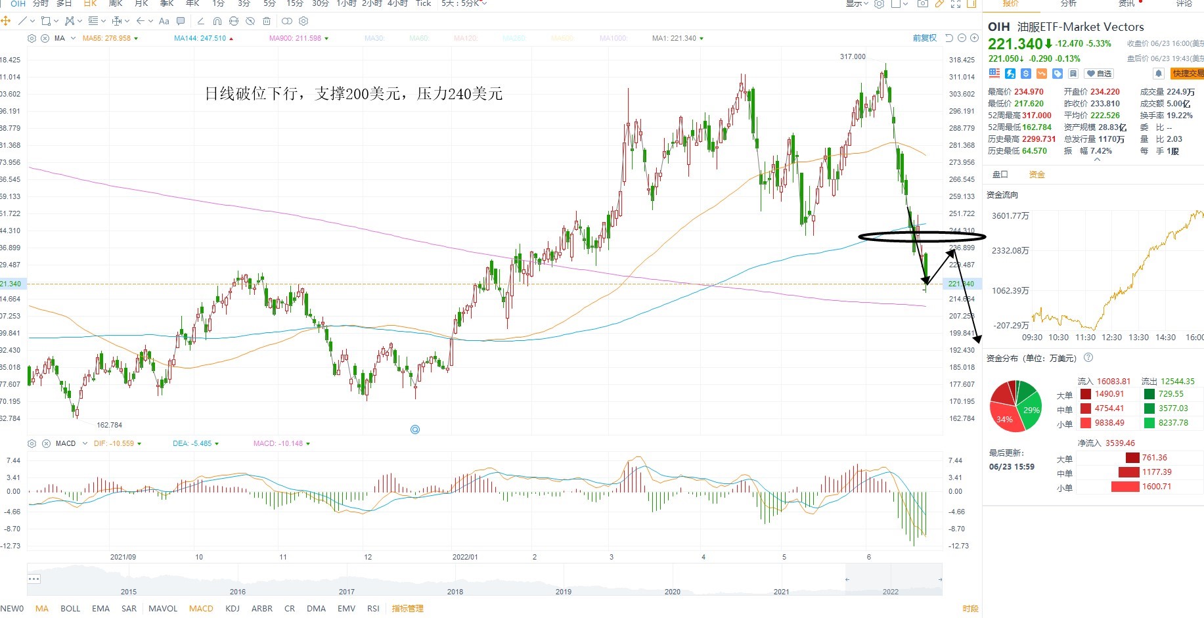Remove the MA indicator with X icon

pyautogui.click(x=45, y=38)
